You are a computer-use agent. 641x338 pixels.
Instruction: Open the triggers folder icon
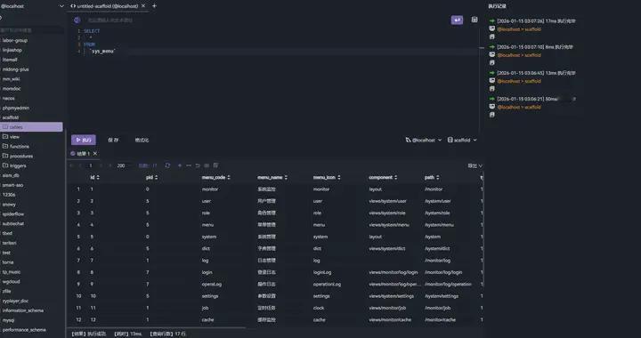(x=5, y=165)
